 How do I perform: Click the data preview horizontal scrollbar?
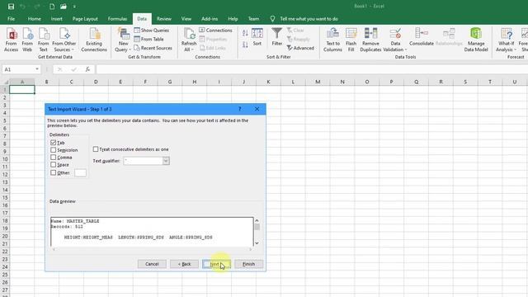(152, 249)
